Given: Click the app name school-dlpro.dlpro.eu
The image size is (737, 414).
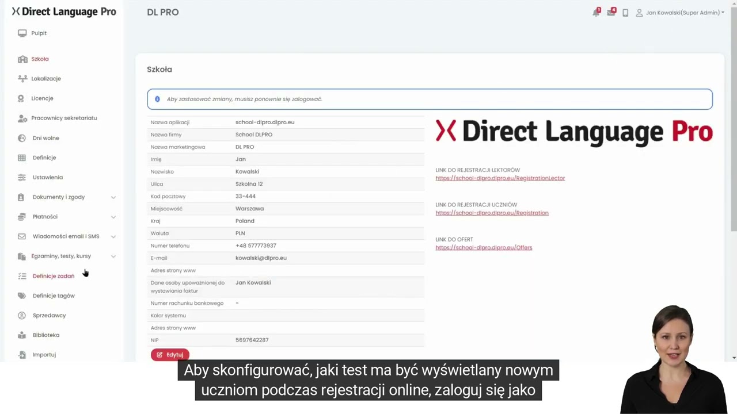Looking at the screenshot, I should point(265,122).
